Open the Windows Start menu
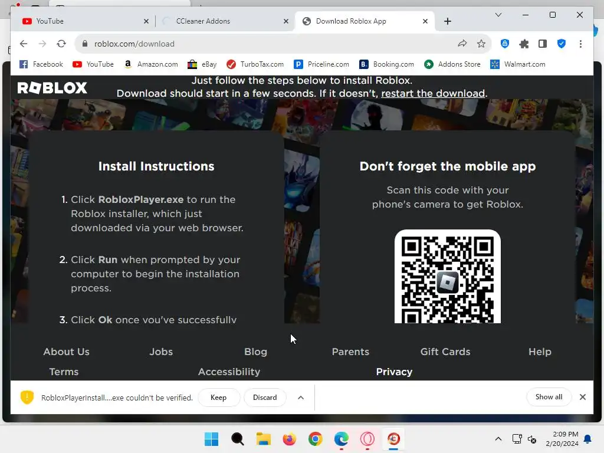The image size is (604, 453). pyautogui.click(x=211, y=439)
